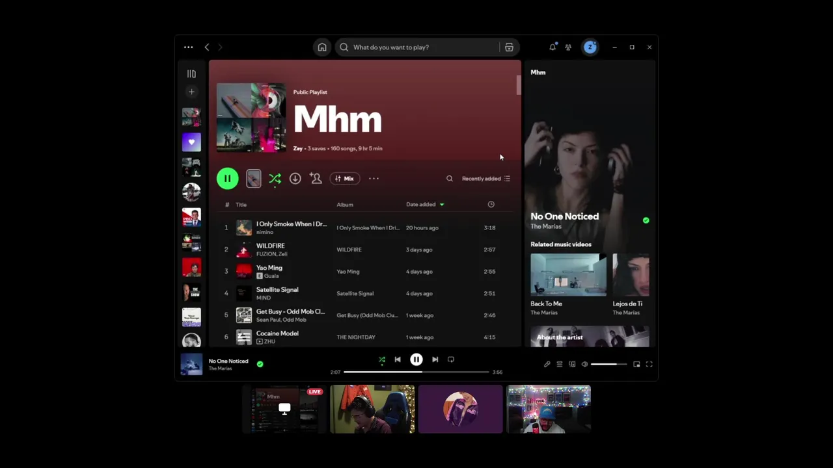This screenshot has width=833, height=468.
Task: Select the LIVE screen share thumbnail
Action: click(x=284, y=409)
